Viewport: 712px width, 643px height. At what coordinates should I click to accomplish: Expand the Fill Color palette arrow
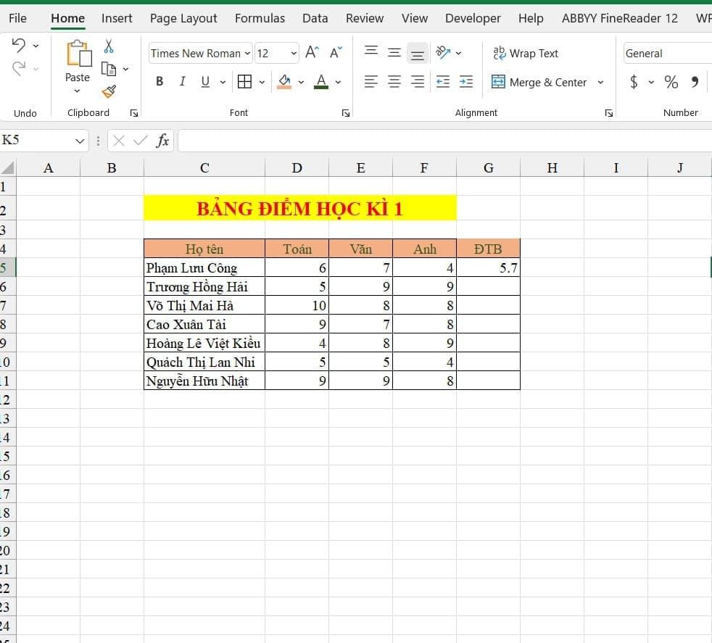pyautogui.click(x=301, y=82)
